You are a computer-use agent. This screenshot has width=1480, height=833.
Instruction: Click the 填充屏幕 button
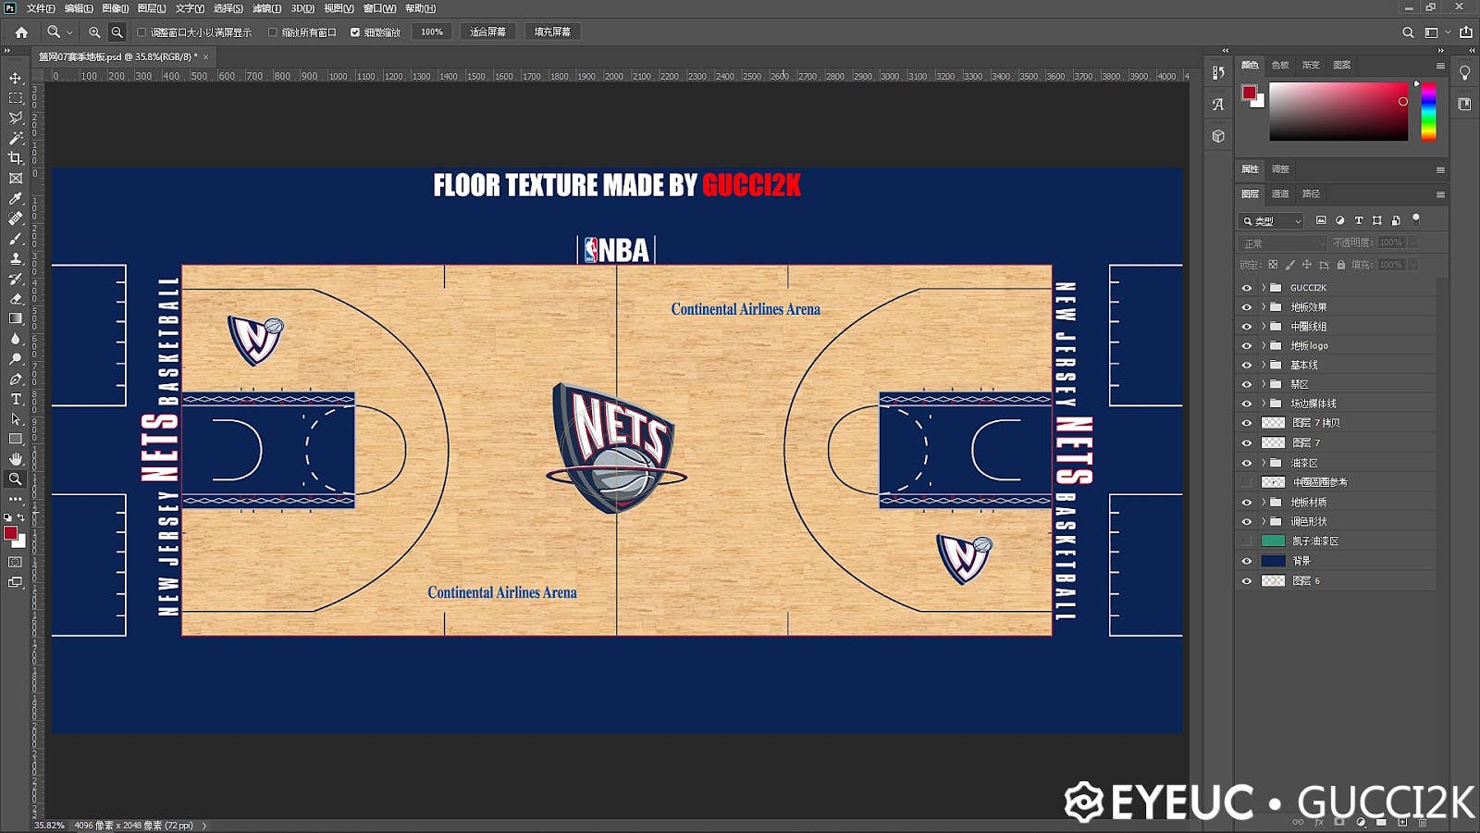(554, 31)
